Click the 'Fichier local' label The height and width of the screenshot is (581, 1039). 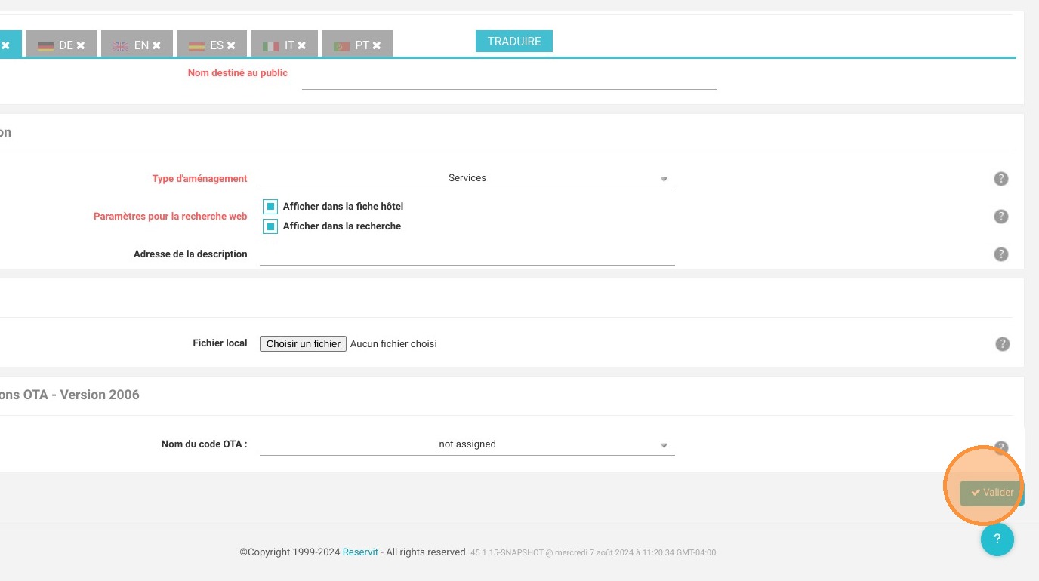(x=220, y=343)
